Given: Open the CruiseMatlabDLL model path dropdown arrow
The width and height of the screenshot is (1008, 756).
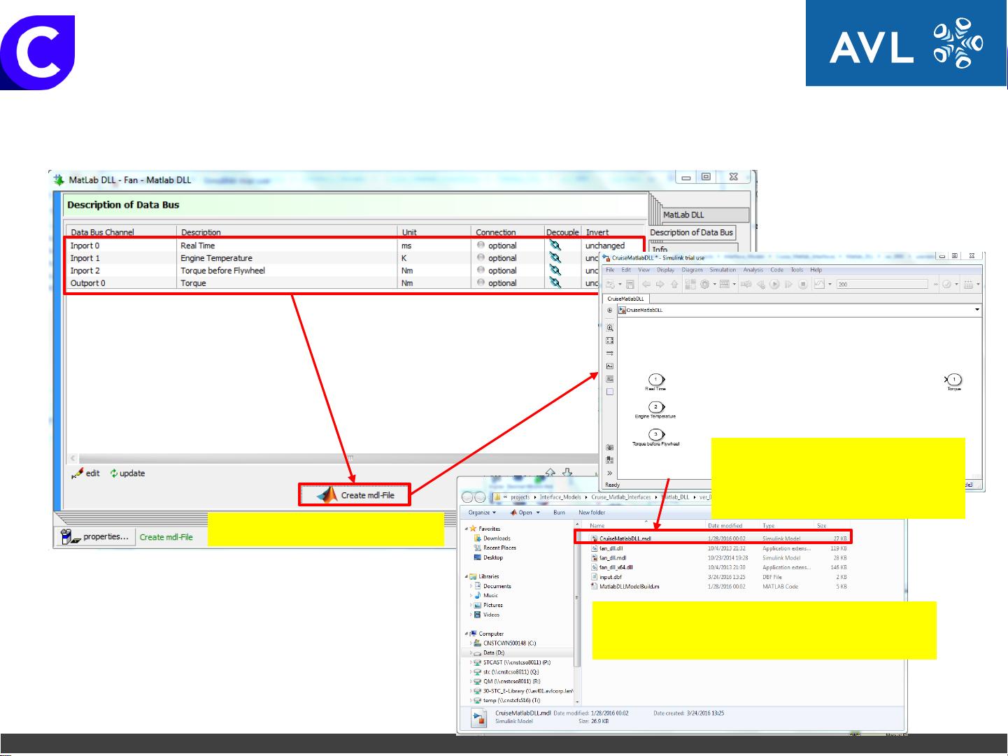Looking at the screenshot, I should click(x=977, y=310).
